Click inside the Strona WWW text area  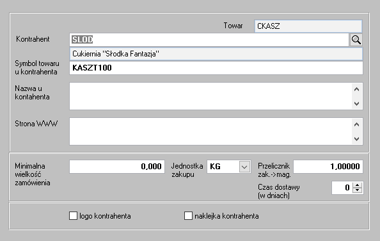click(210, 131)
